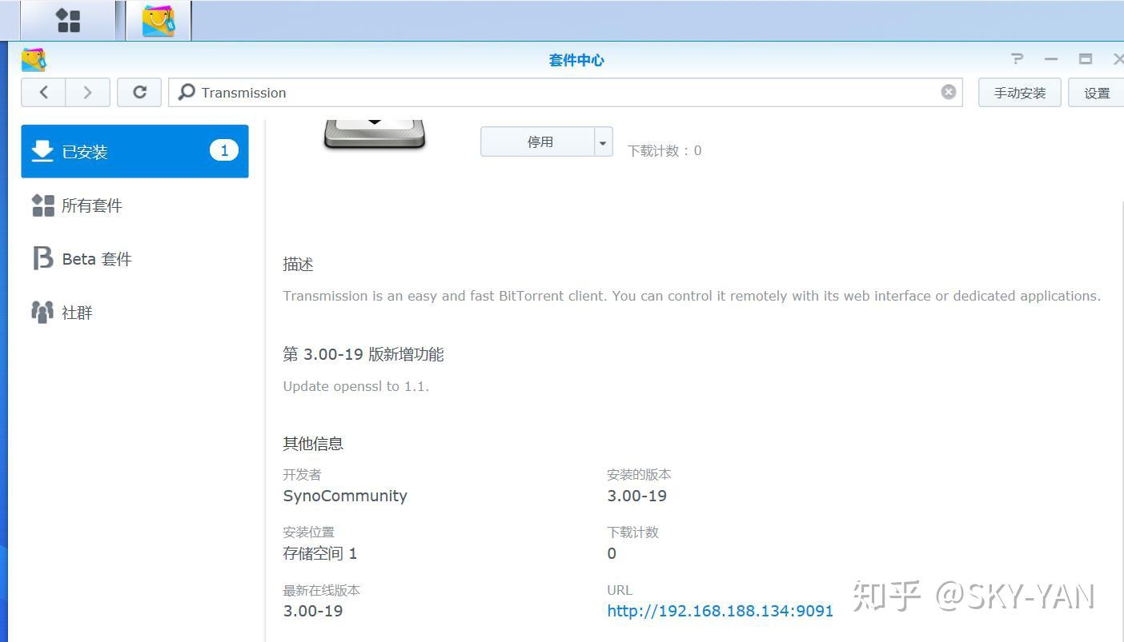The height and width of the screenshot is (642, 1124).
Task: Open the DSM main menu icon
Action: pyautogui.click(x=67, y=20)
